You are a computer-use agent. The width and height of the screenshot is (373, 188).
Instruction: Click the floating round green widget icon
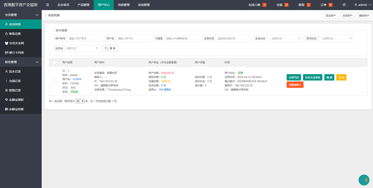[364, 180]
